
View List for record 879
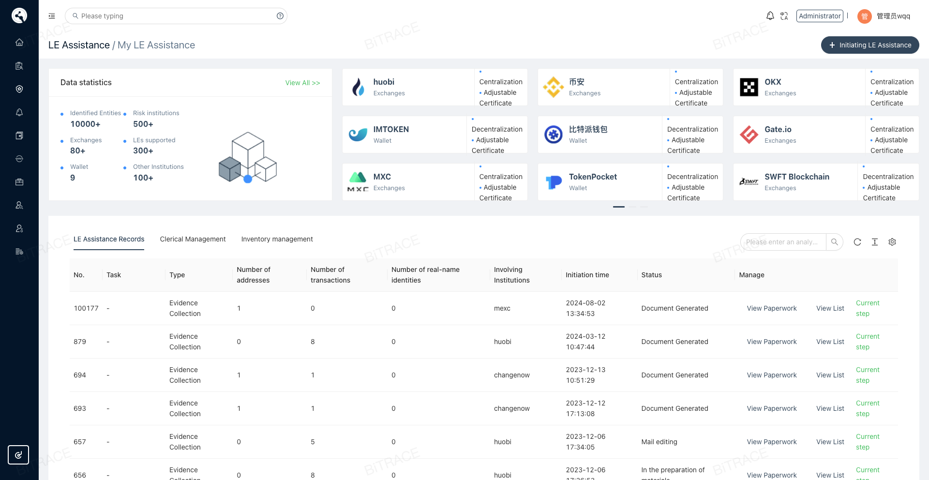[x=830, y=342]
